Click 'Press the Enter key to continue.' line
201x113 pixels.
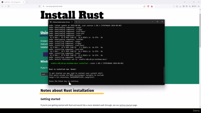tap(64, 81)
